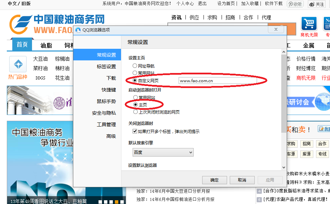Click the red 商机无限 text link

pyautogui.click(x=306, y=78)
